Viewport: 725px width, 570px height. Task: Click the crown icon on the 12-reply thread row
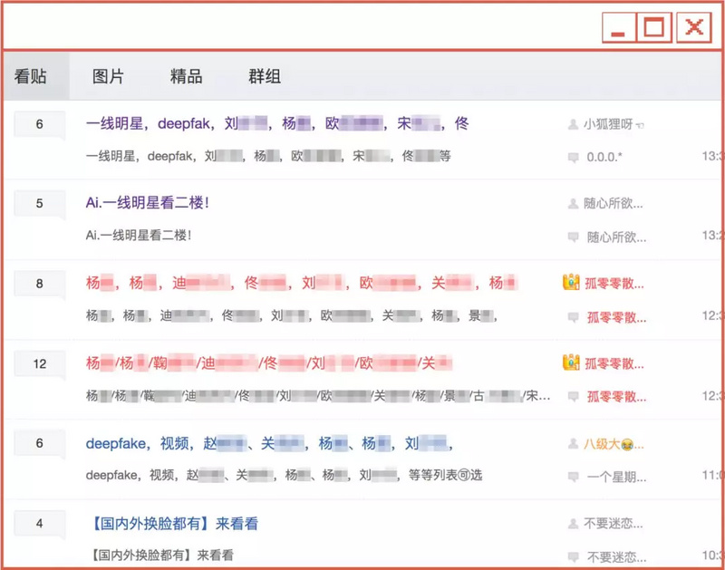pos(571,362)
